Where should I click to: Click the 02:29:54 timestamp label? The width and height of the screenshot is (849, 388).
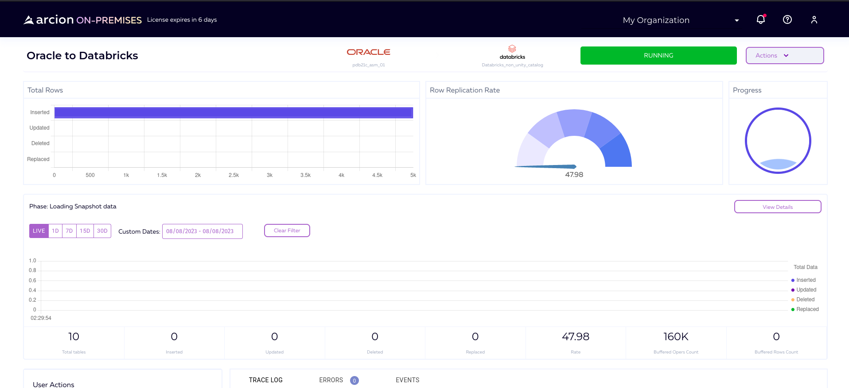click(41, 318)
